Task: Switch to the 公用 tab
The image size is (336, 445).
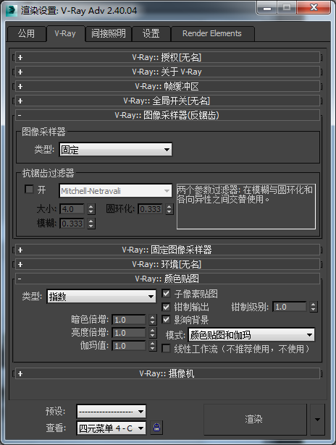Action: pyautogui.click(x=26, y=34)
